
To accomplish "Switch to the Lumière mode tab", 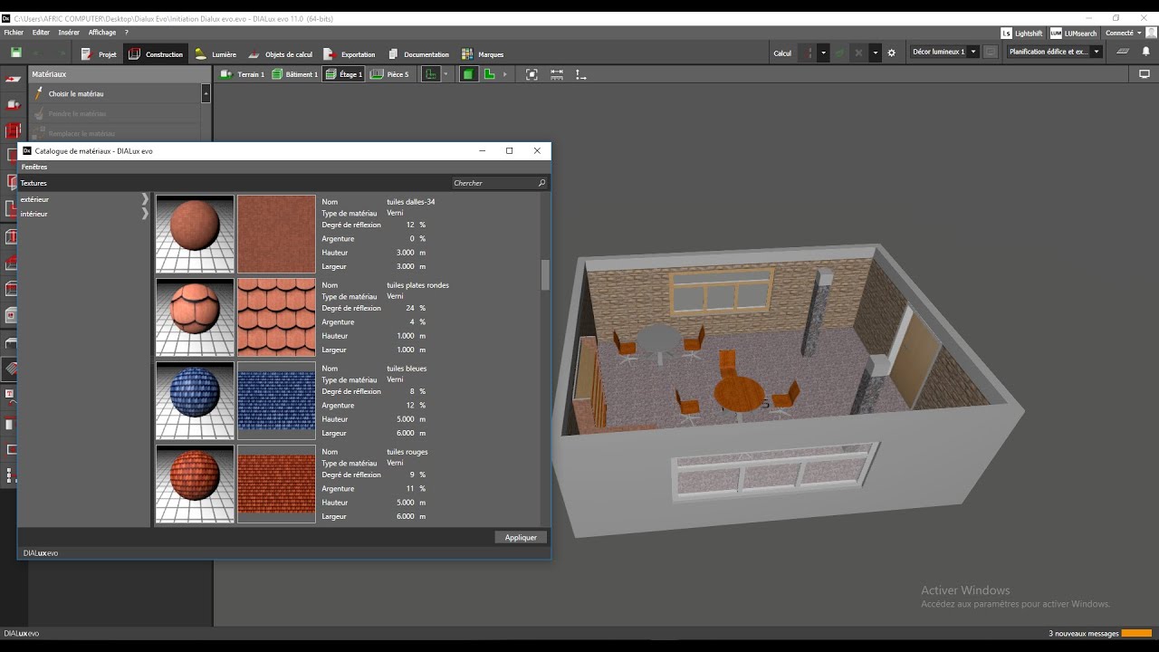I will (x=216, y=54).
